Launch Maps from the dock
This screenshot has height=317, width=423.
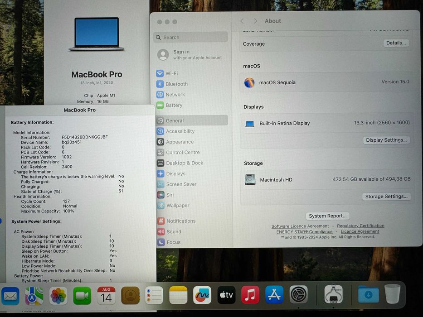34,296
